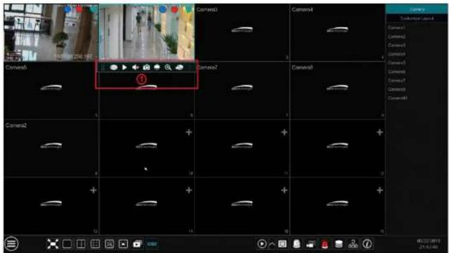449x253 pixels.
Task: Open last cloud-shaped icon in floating toolbar
Action: 179,67
